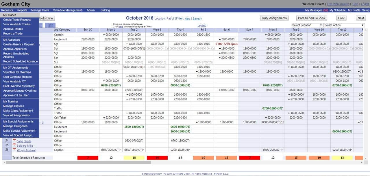
Task: Choose Create Trade Request from menu
Action: tap(17, 20)
